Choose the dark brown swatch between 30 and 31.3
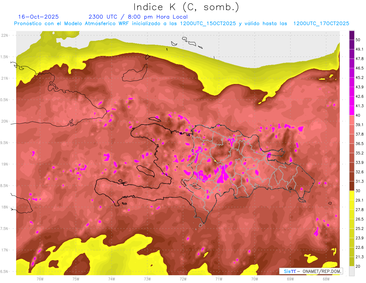This screenshot has width=366, height=283. [352, 186]
